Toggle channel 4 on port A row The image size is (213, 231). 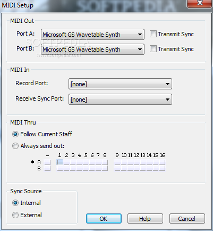tap(79, 162)
